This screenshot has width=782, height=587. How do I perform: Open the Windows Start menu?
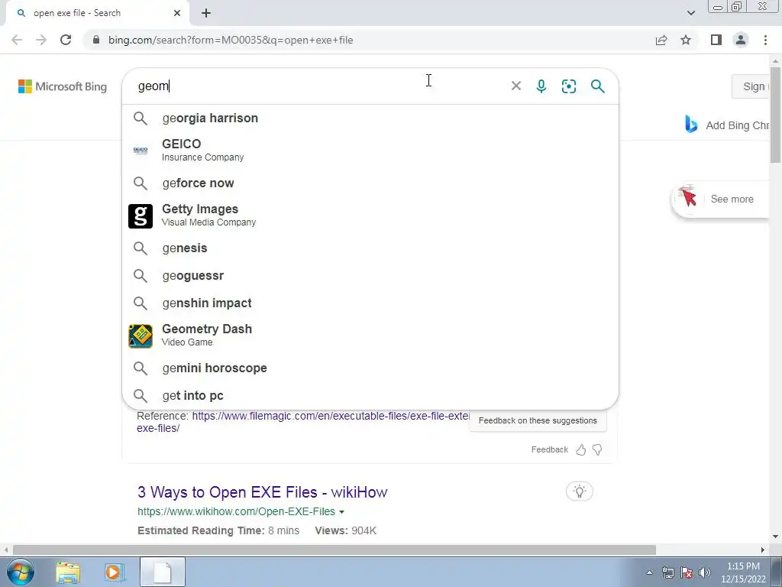click(x=20, y=572)
